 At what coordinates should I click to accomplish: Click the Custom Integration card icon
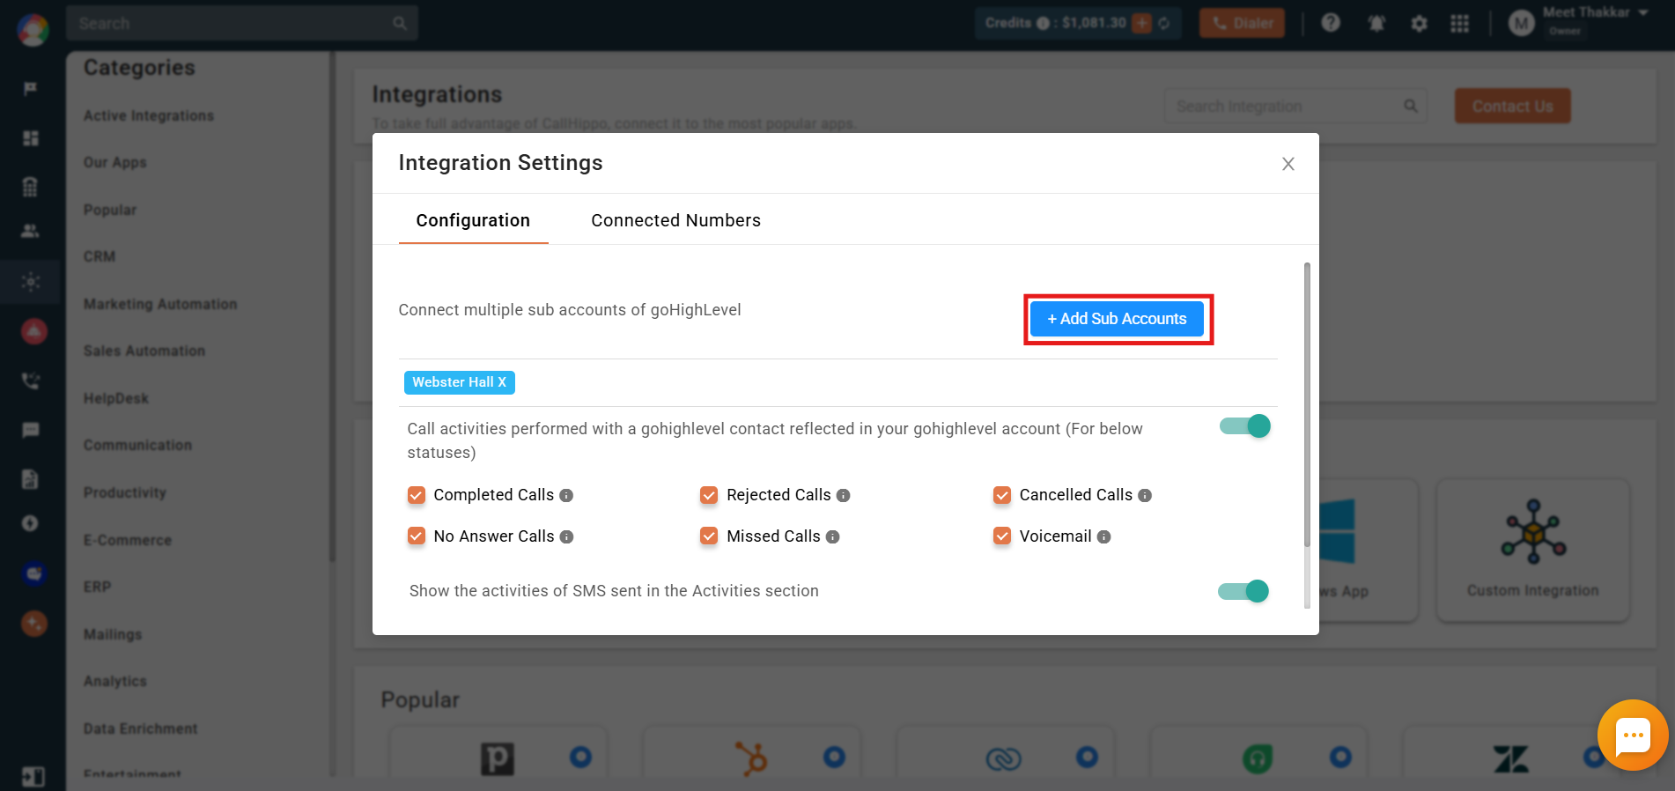pyautogui.click(x=1533, y=532)
